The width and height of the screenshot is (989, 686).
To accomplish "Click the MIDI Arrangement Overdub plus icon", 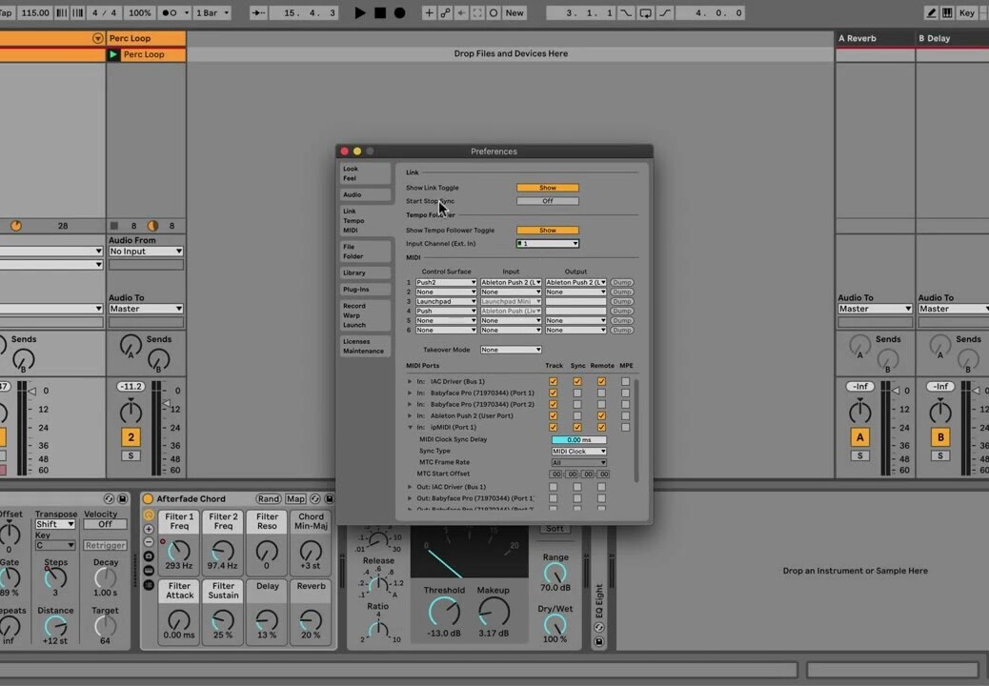I will click(429, 12).
